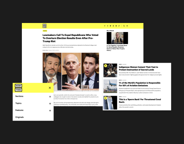
Task: Click the Earth tag above the aviation story
Action: pyautogui.click(x=120, y=80)
